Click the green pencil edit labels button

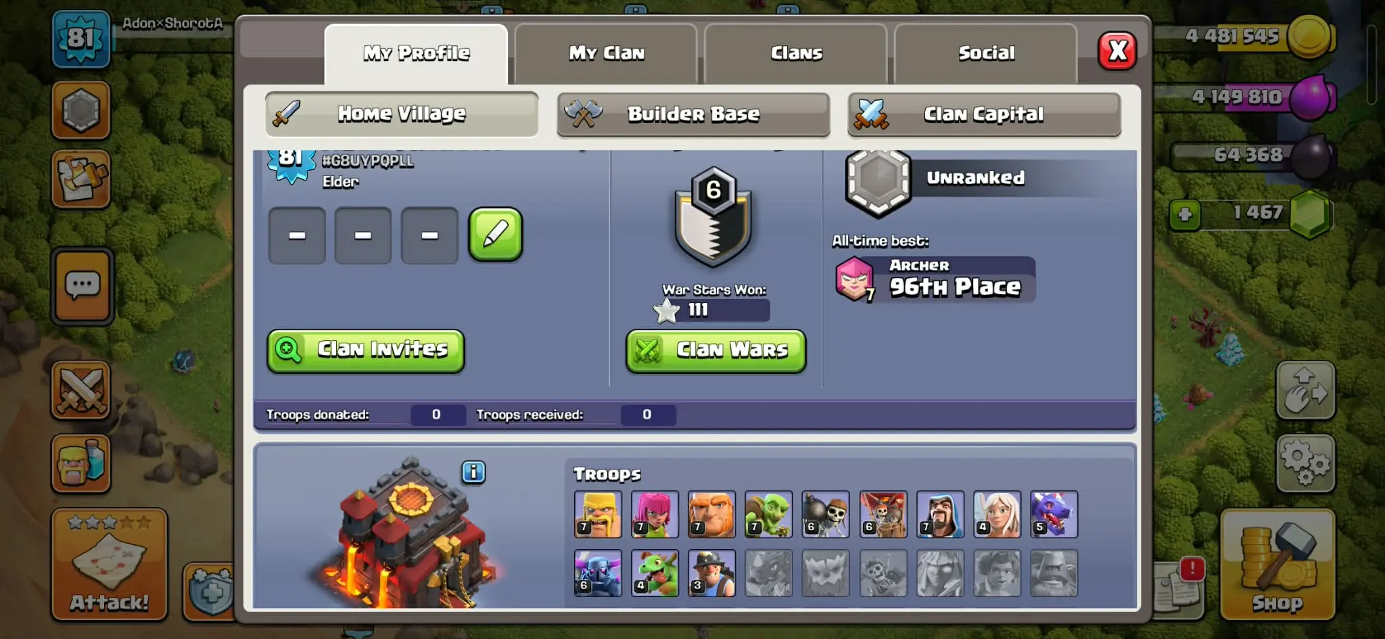(x=496, y=235)
